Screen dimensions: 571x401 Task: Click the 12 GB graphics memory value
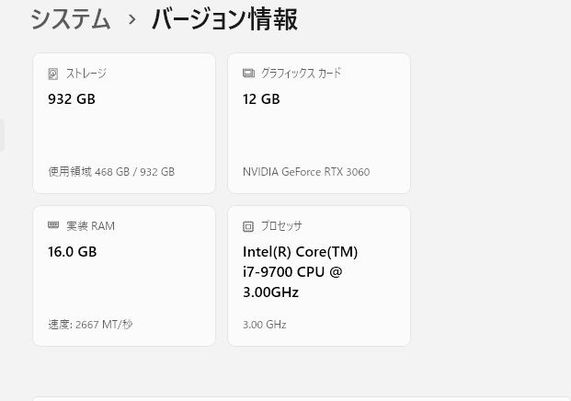click(261, 99)
